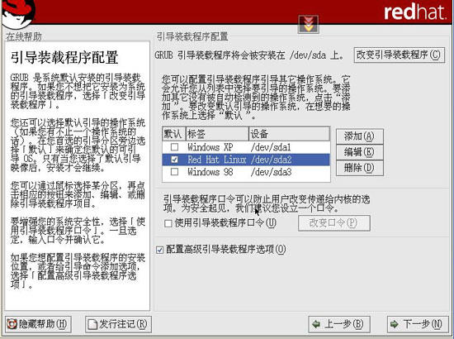Click the green back arrow icon on 上一步
Viewport: 454px width, 339px height.
[x=316, y=324]
